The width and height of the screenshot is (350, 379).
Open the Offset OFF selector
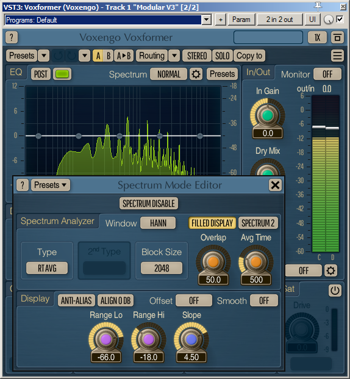194,301
